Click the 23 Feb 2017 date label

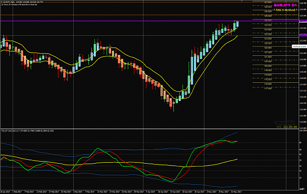pyautogui.click(x=66, y=192)
